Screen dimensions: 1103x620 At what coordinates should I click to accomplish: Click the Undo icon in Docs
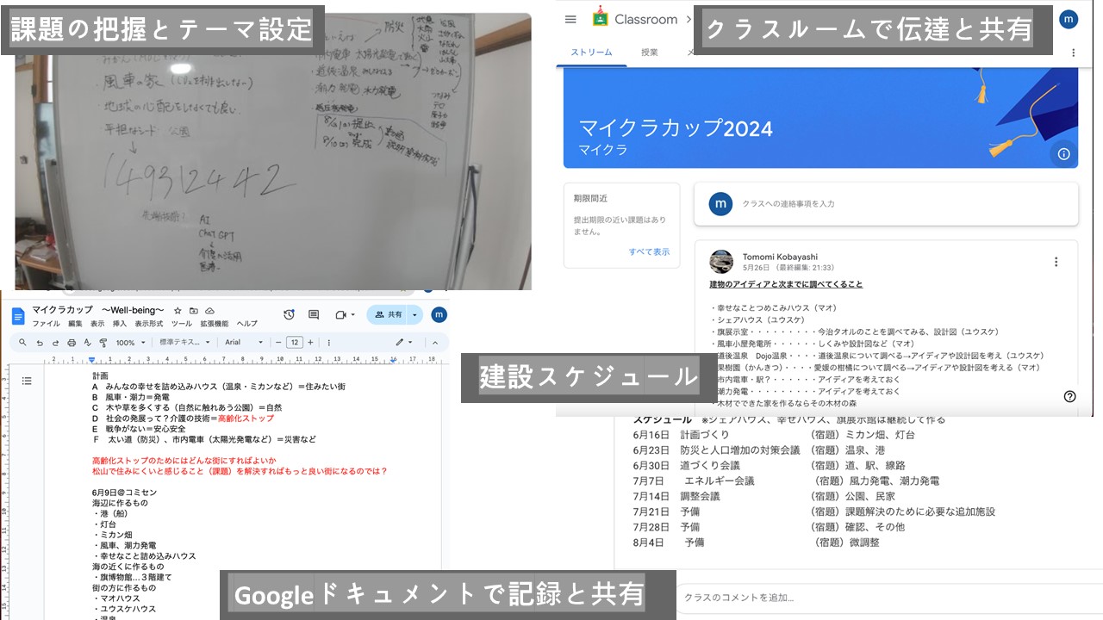point(40,343)
